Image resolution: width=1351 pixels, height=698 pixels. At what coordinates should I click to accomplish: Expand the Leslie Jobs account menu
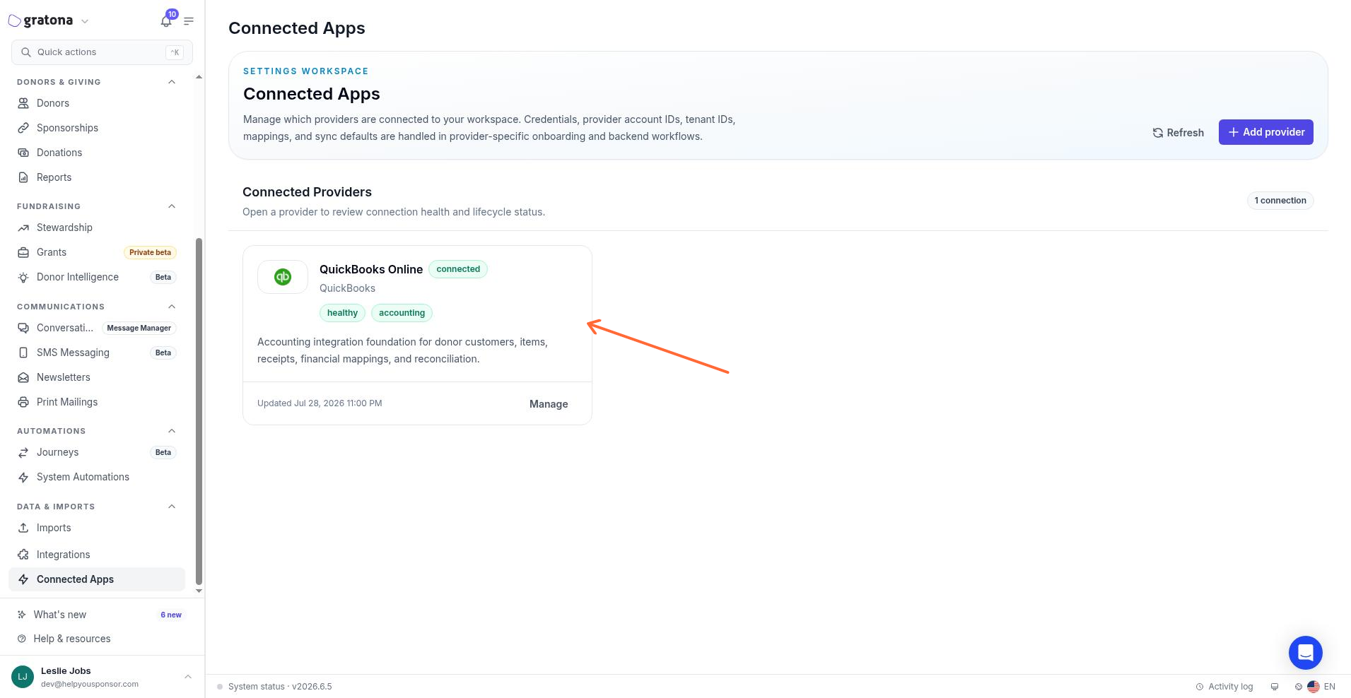(188, 677)
